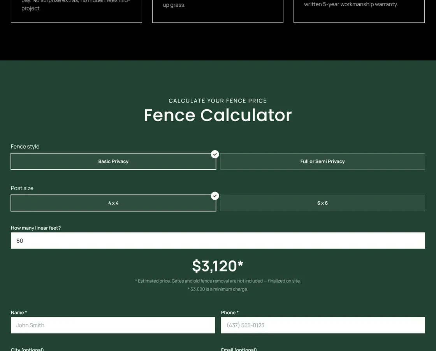This screenshot has width=436, height=351.
Task: Click the '5-year workmanship warranty' card text
Action: [351, 4]
